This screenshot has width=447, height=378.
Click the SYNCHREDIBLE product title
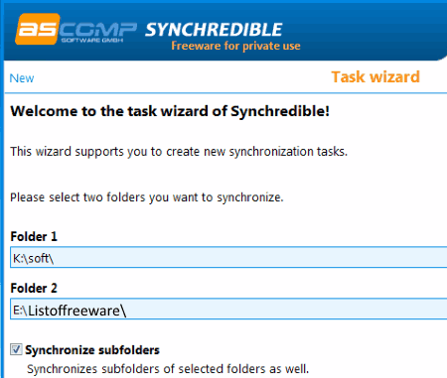(x=214, y=30)
